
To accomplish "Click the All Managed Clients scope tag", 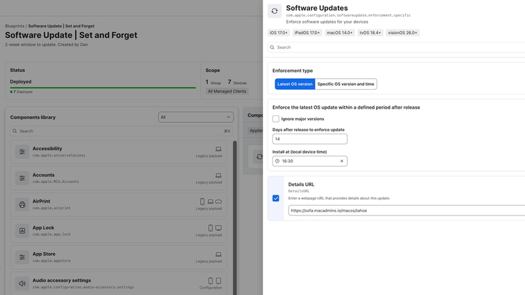I will tap(226, 91).
